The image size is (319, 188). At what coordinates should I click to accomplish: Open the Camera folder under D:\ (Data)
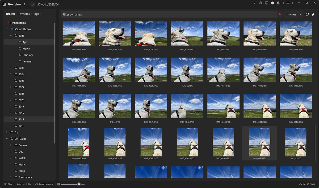(x=23, y=145)
